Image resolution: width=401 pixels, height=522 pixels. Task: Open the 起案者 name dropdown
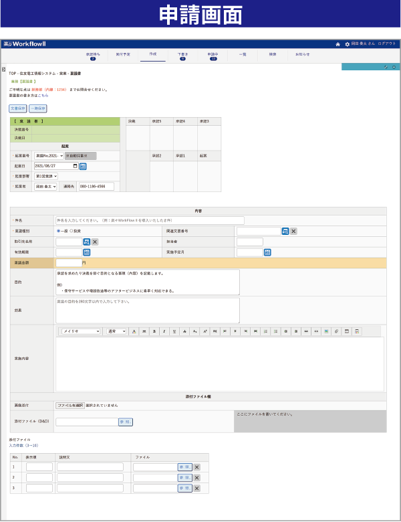[x=45, y=187]
